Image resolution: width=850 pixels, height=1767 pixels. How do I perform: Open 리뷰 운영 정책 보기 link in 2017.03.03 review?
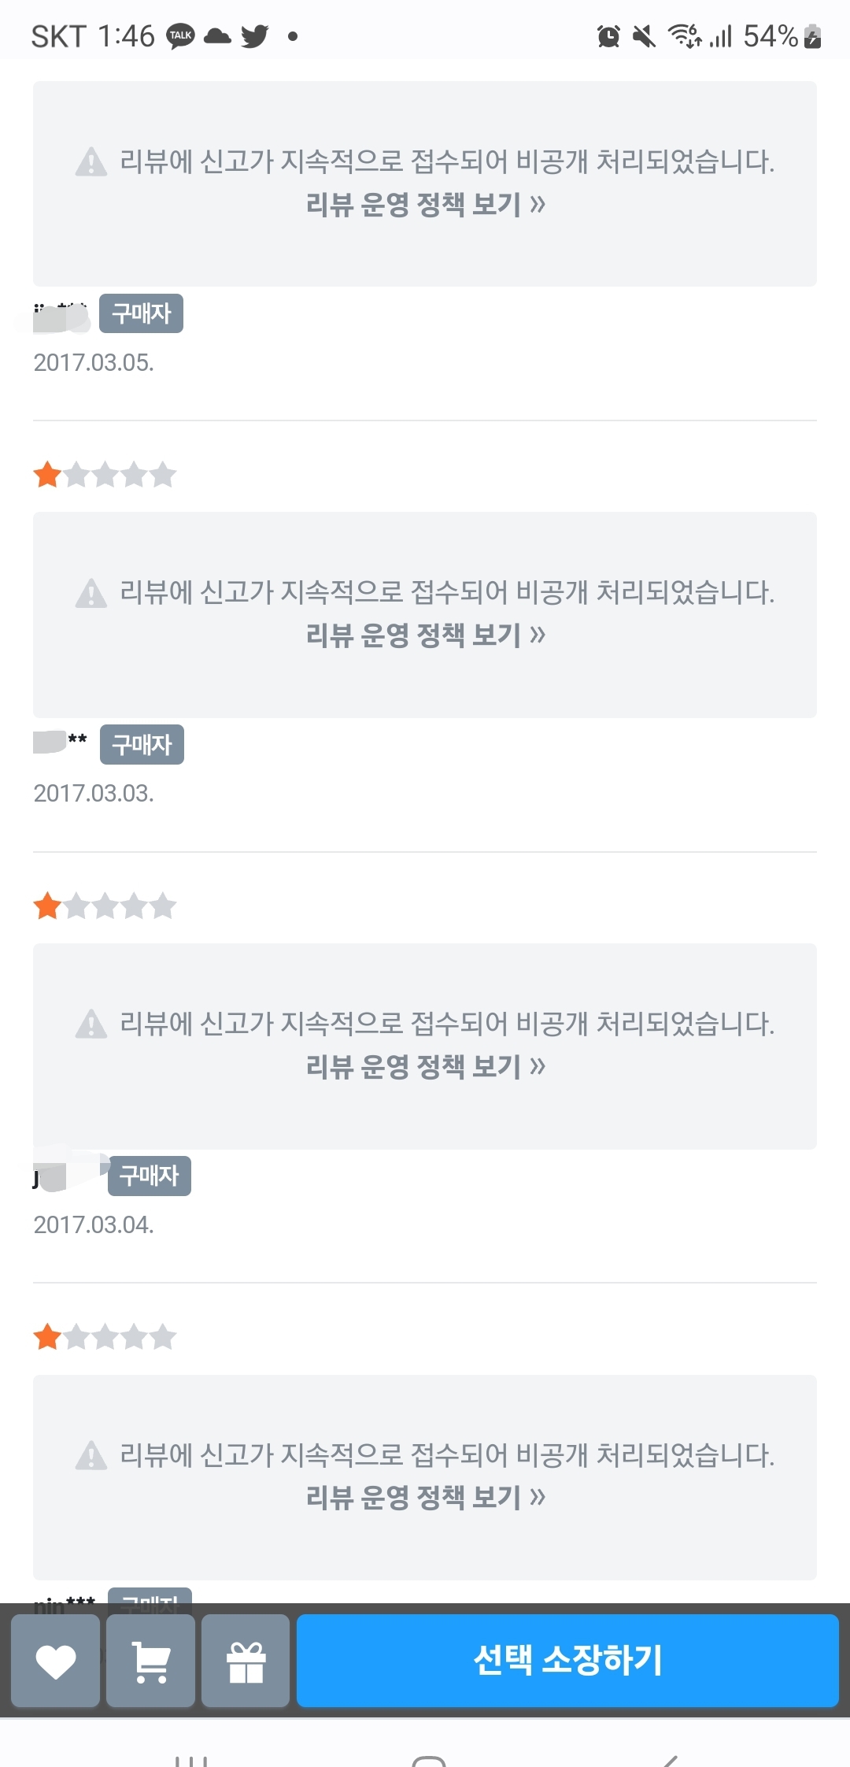425,635
